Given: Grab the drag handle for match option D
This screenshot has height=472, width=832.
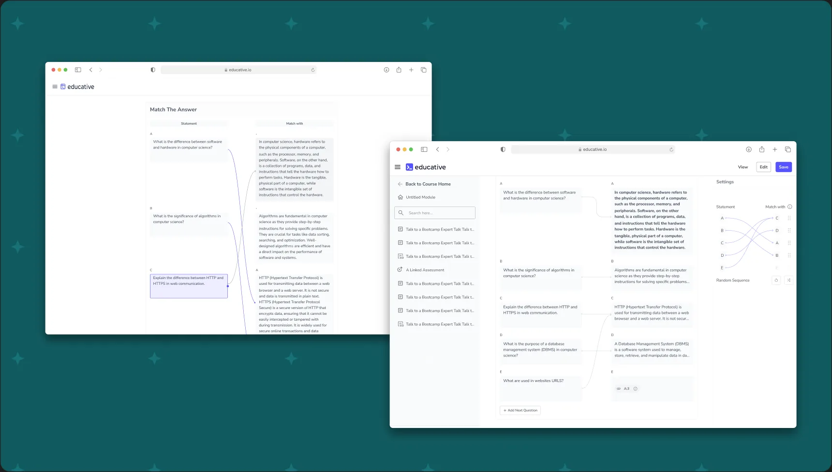Looking at the screenshot, I should click(x=789, y=231).
